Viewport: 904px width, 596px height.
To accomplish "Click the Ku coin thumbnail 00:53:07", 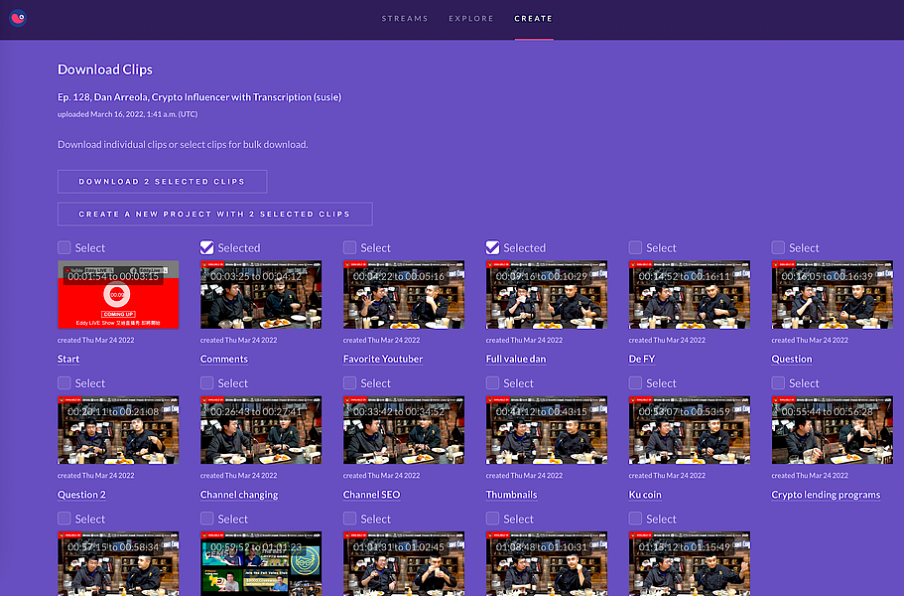I will [x=689, y=430].
